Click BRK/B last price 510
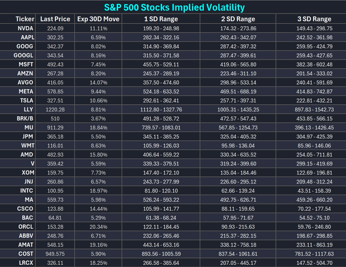Image resolution: width=346 pixels, height=267 pixels. tap(55, 119)
